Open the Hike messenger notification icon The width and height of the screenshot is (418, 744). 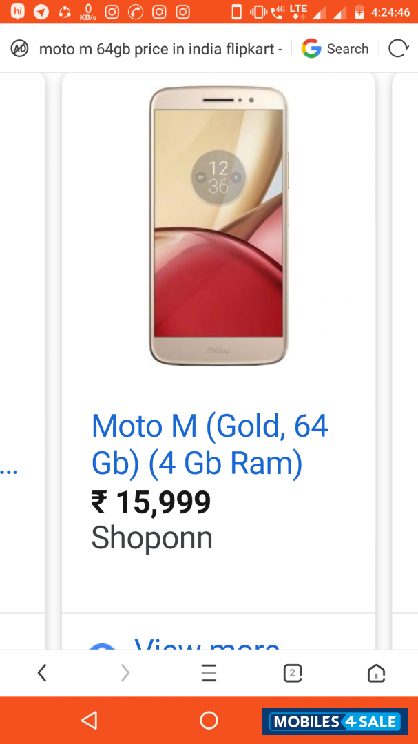(17, 11)
